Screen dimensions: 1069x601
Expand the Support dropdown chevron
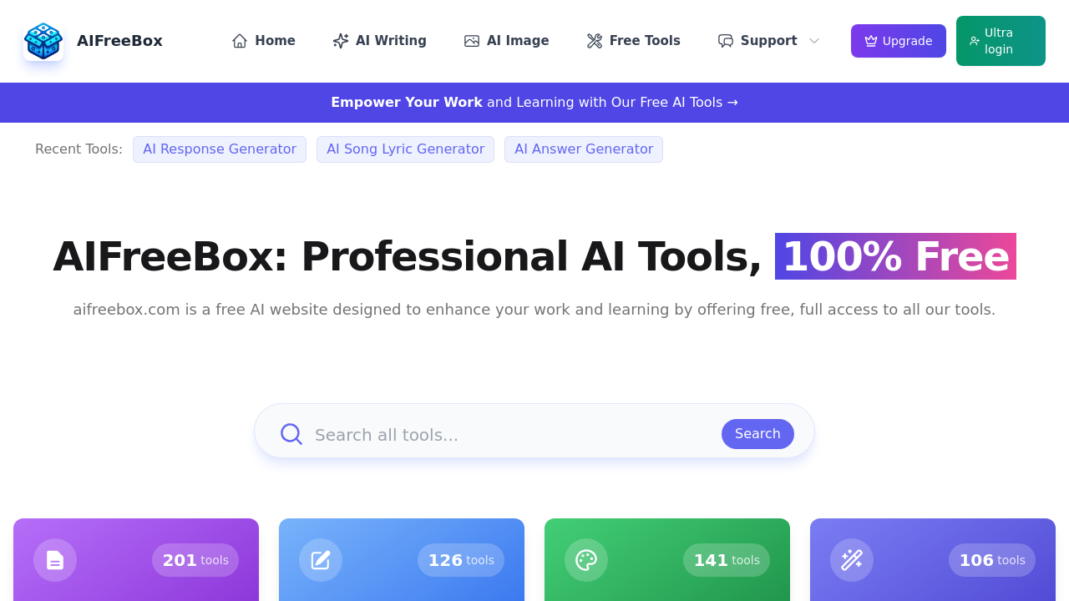[x=813, y=40]
